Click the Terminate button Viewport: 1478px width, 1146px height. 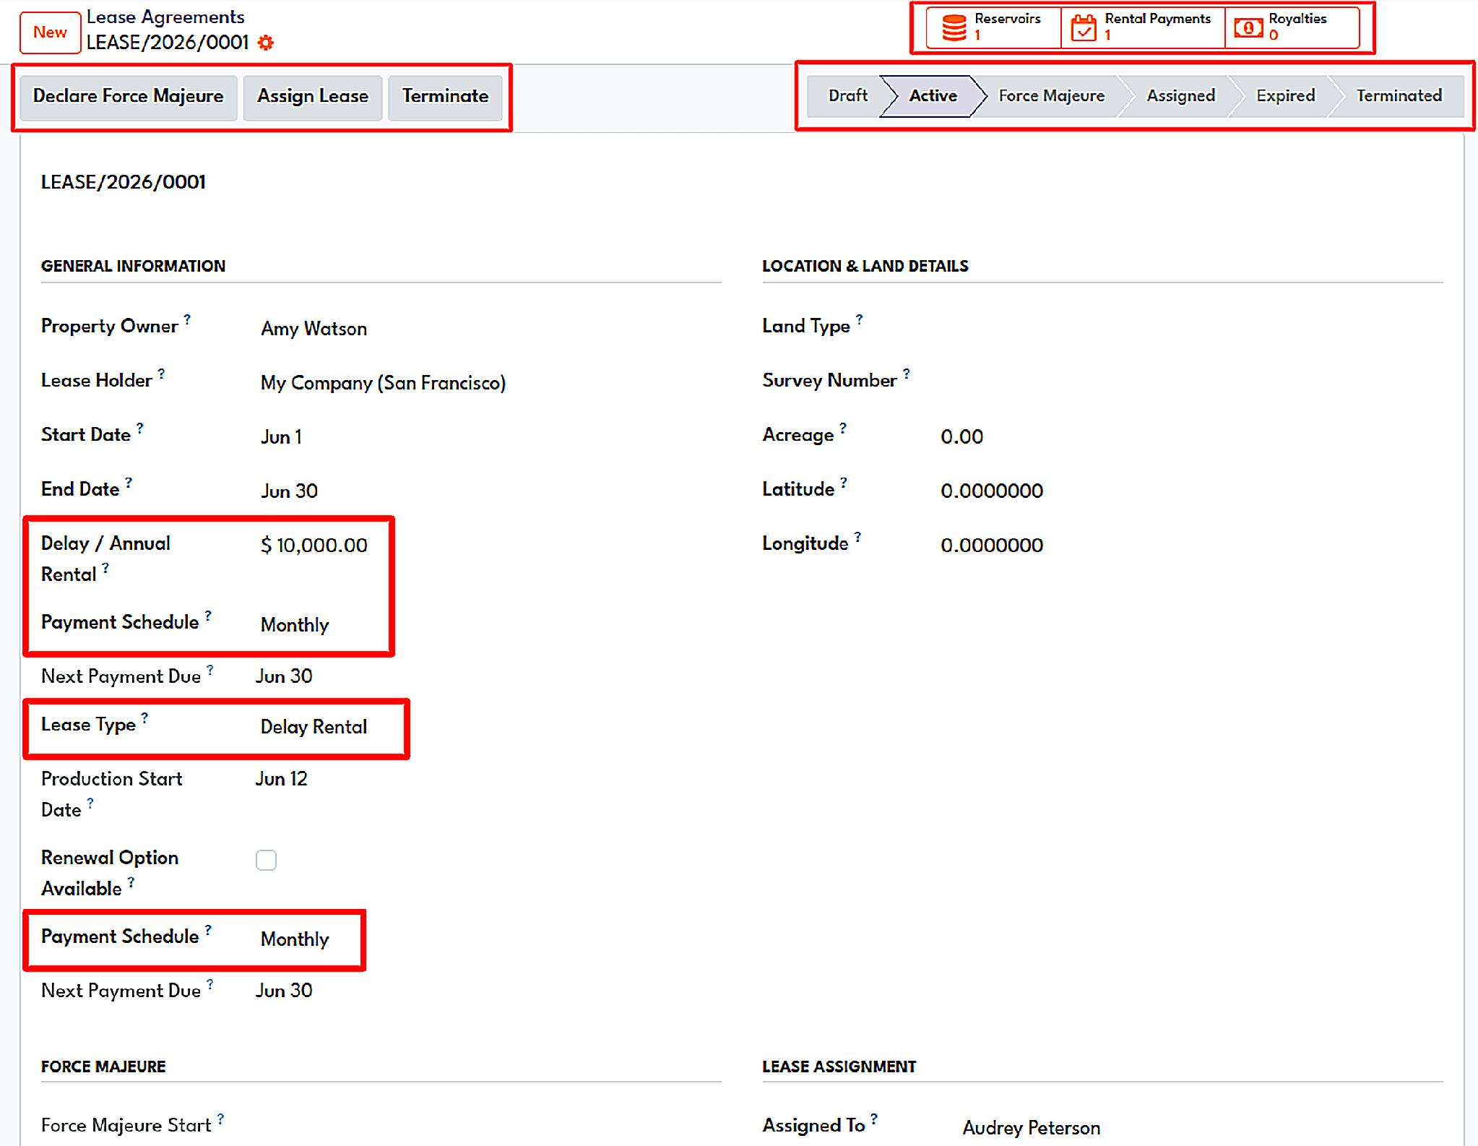coord(445,97)
